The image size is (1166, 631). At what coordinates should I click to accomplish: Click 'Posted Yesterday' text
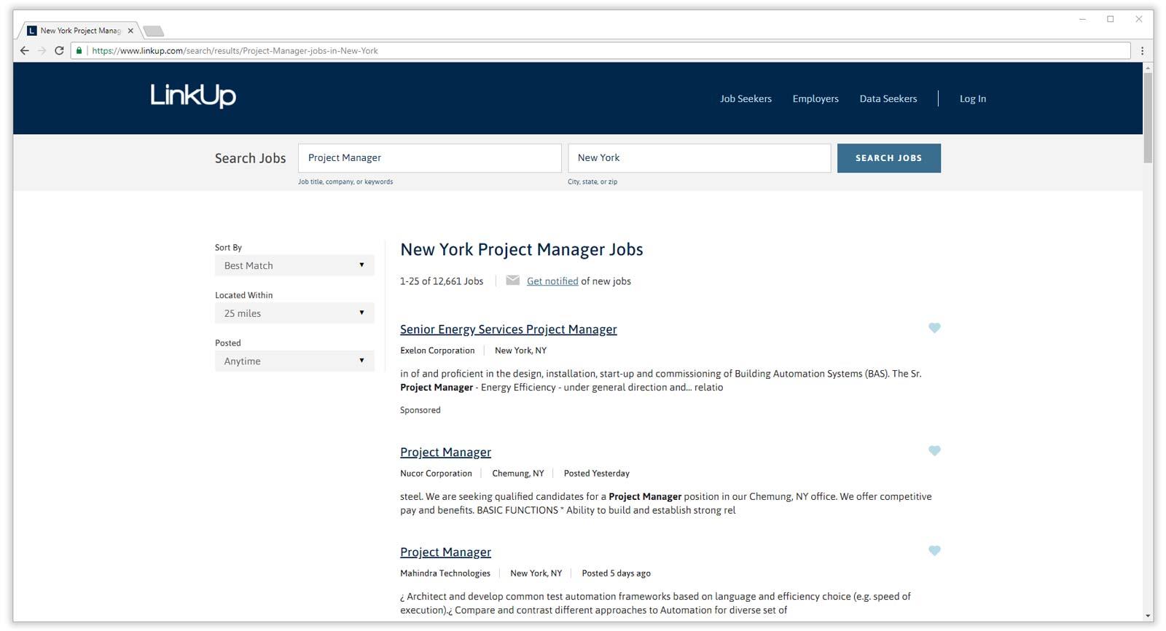(x=597, y=474)
